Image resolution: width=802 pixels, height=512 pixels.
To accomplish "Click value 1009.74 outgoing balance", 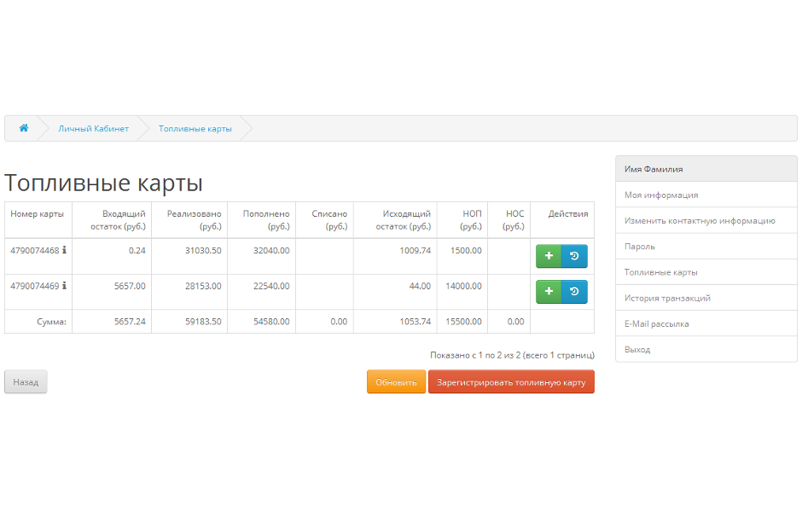I will point(416,250).
